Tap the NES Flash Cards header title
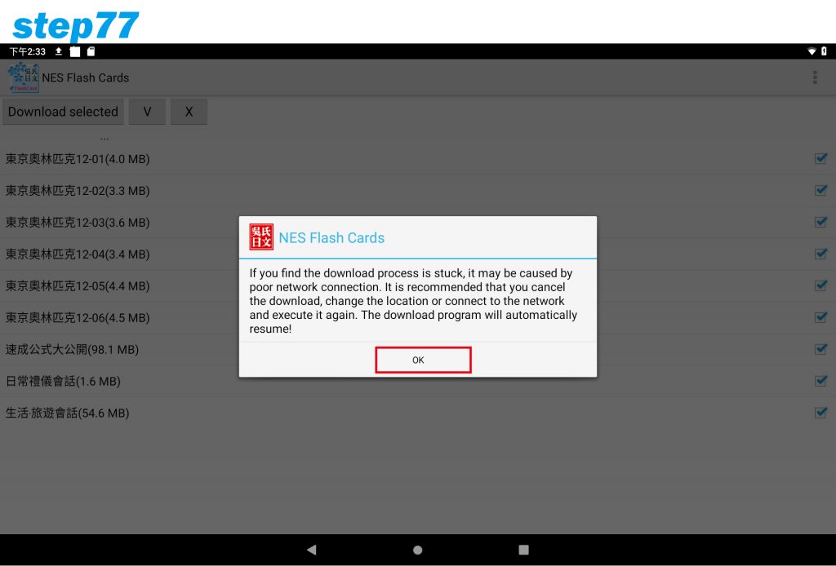836x566 pixels. (x=85, y=77)
